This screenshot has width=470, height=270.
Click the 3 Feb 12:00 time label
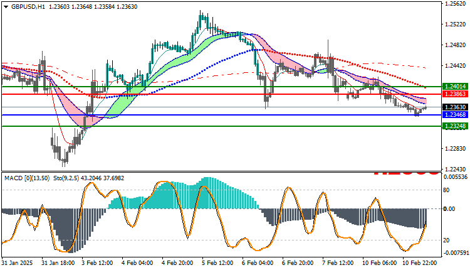click(x=97, y=263)
